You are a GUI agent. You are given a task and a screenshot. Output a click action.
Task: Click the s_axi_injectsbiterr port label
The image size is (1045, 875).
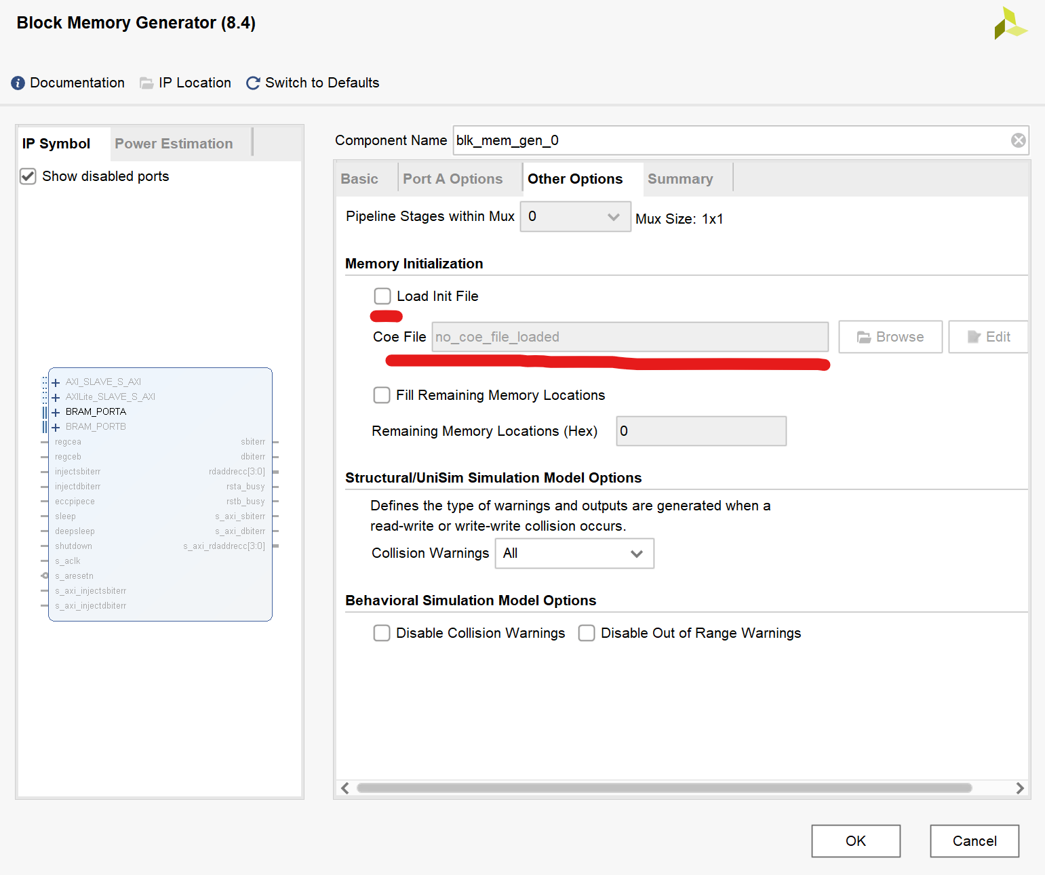[x=90, y=591]
